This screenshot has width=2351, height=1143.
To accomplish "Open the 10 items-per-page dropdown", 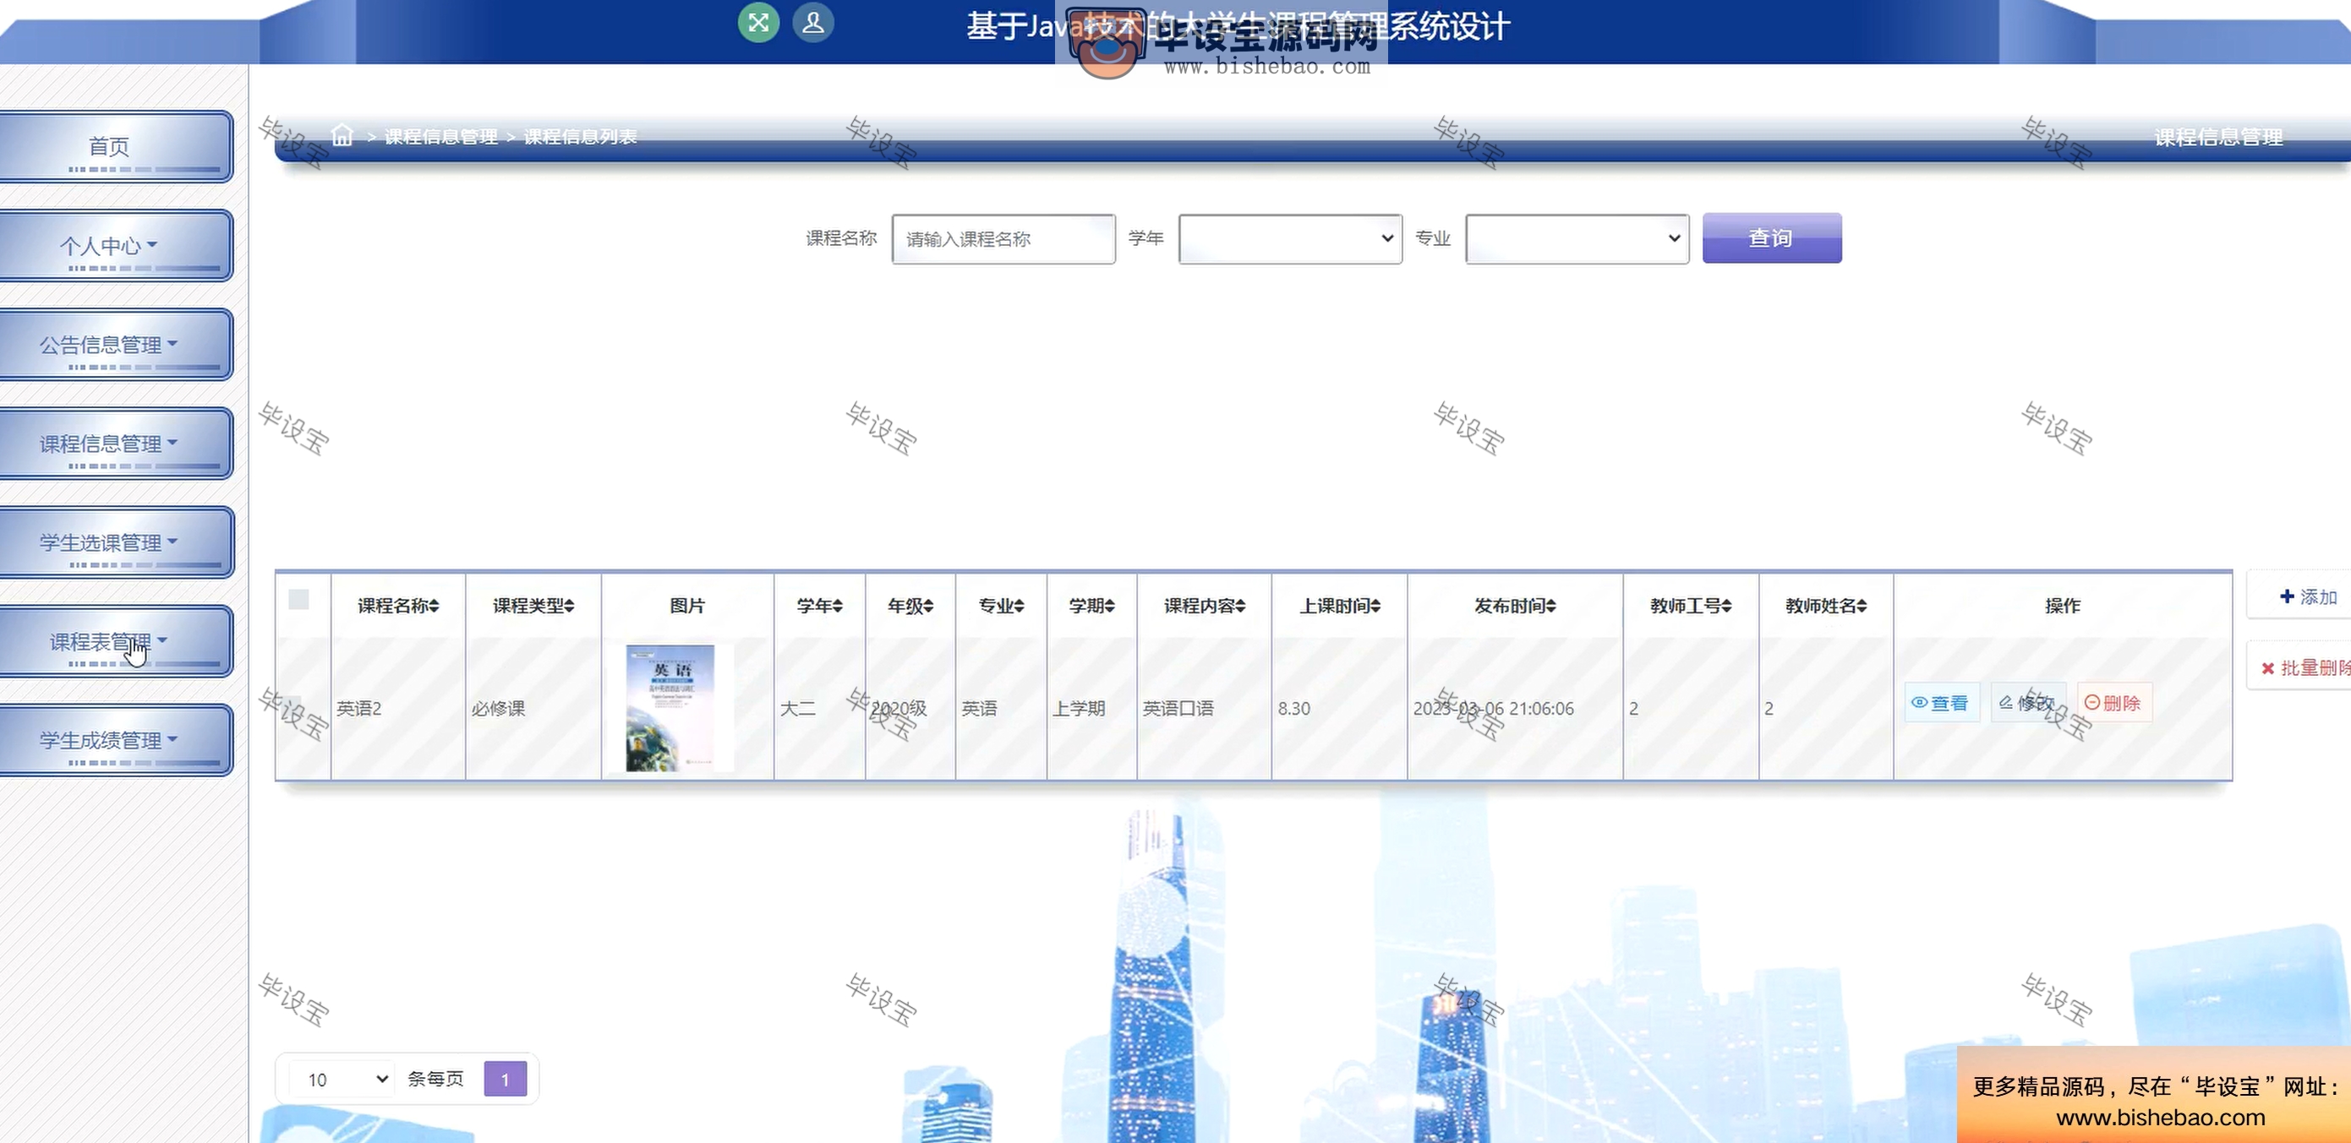I will pyautogui.click(x=343, y=1079).
